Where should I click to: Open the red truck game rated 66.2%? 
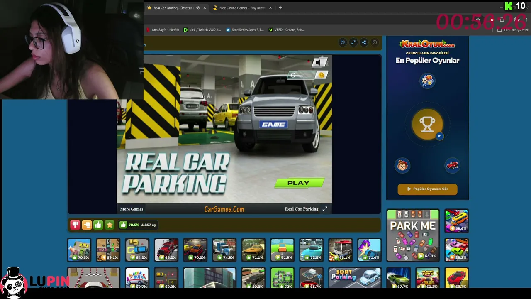click(x=166, y=250)
